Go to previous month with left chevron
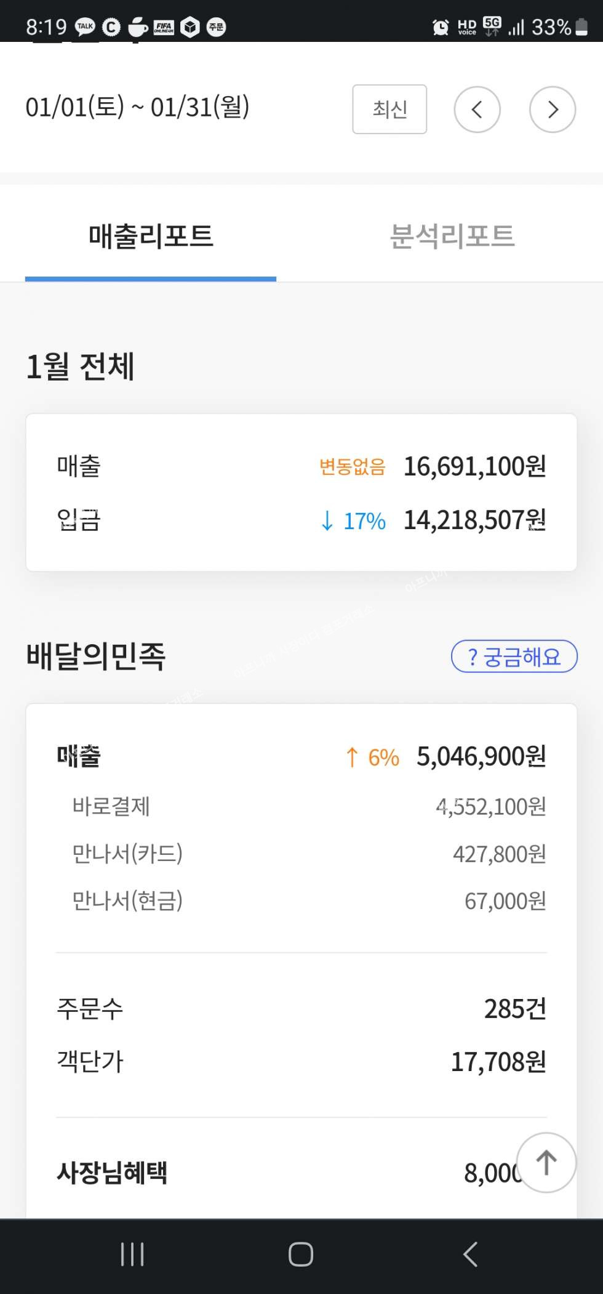 477,110
